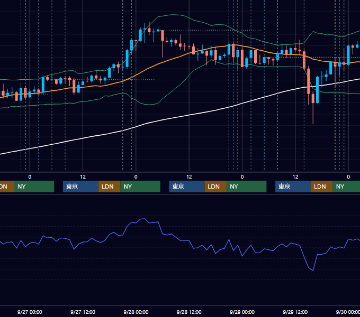Select the NY session block spanning 9/28 00:00
This screenshot has height=317, width=360.
coord(140,187)
